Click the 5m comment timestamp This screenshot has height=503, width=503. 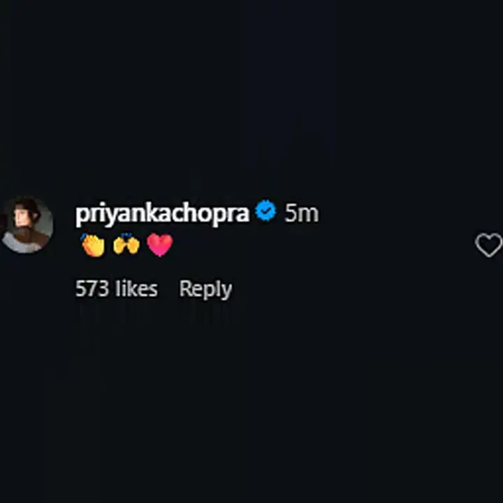[x=302, y=213]
